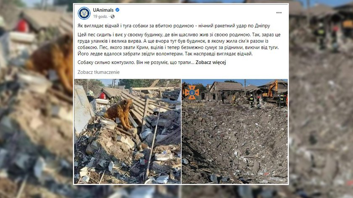
Task: Click the group of firefighters near the excavator
Action: [x=254, y=101]
